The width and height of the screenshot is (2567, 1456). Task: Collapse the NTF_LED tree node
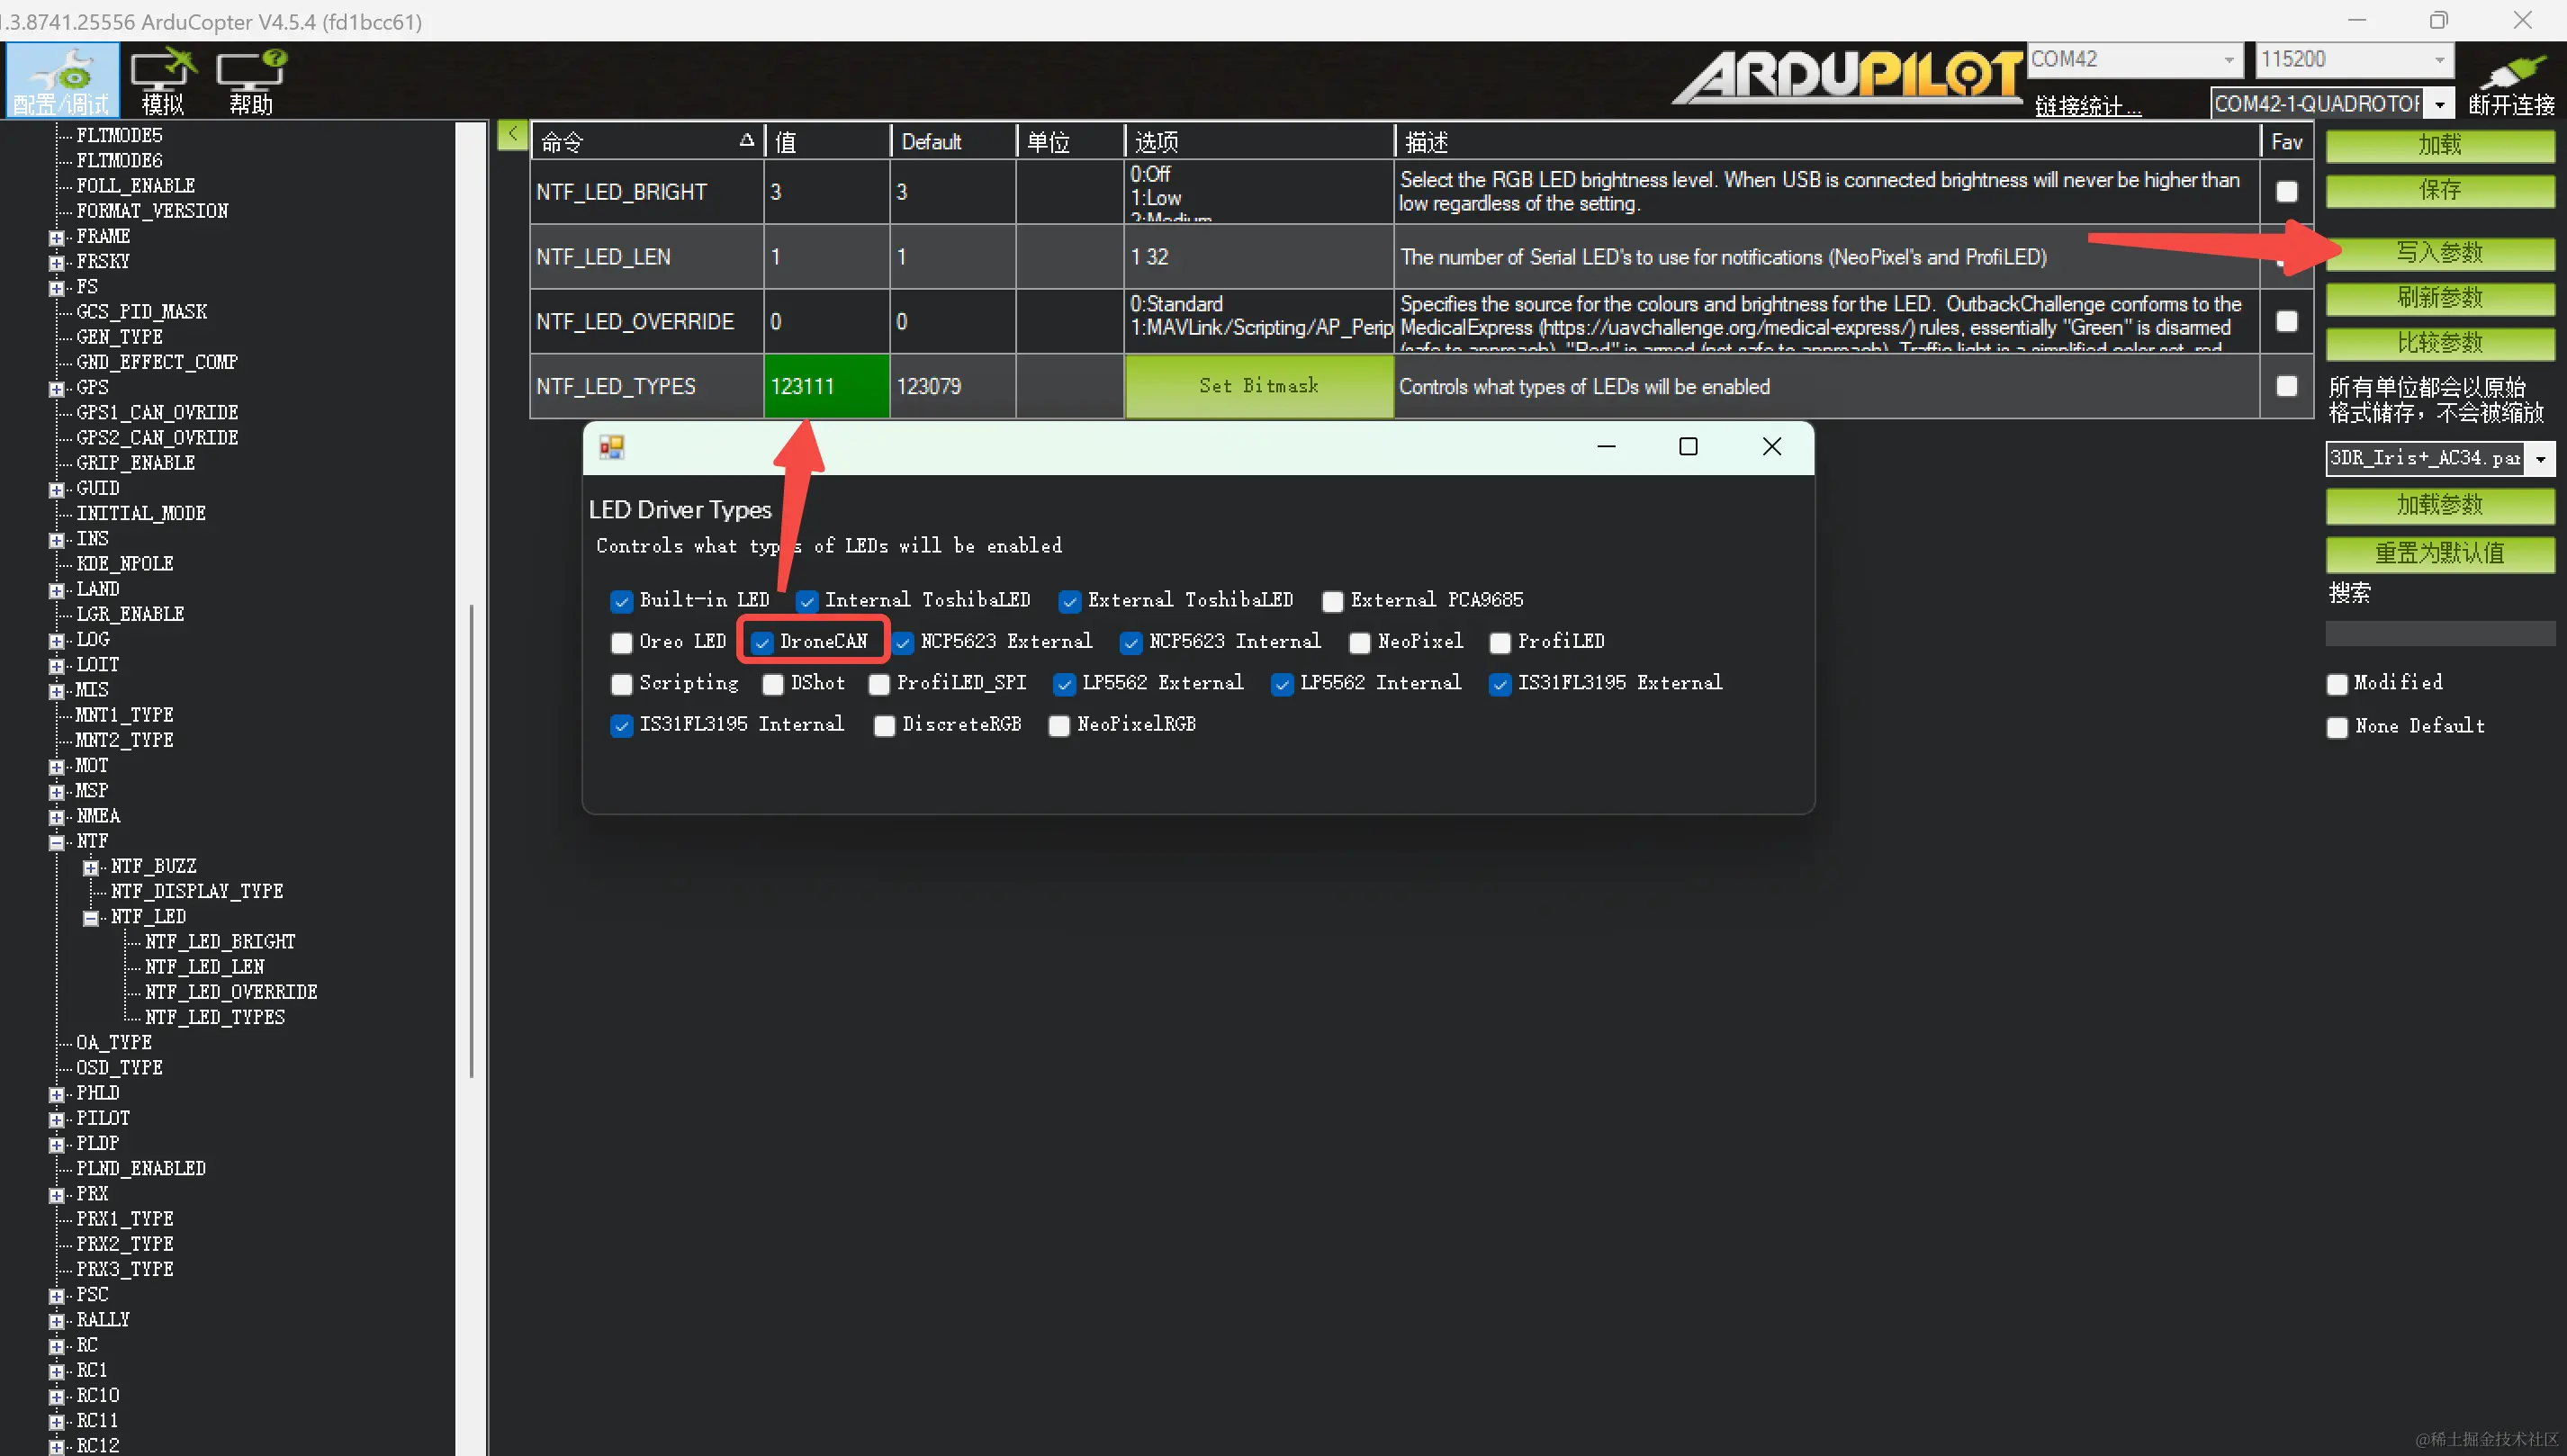[91, 917]
